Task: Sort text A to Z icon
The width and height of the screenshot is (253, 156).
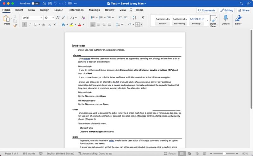Action: (134, 18)
